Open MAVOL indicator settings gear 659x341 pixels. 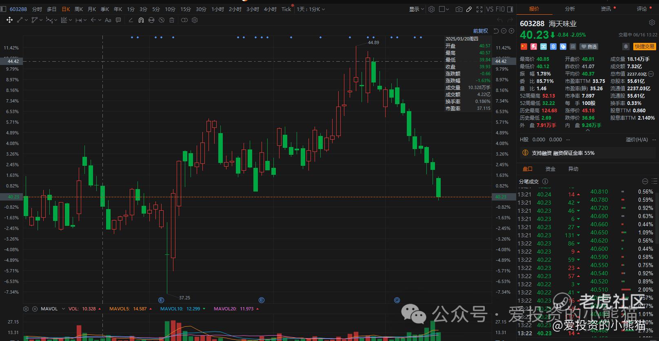click(26, 309)
